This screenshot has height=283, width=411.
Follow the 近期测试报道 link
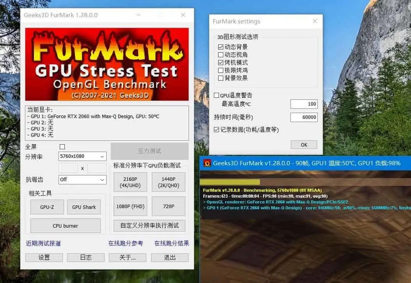(43, 243)
